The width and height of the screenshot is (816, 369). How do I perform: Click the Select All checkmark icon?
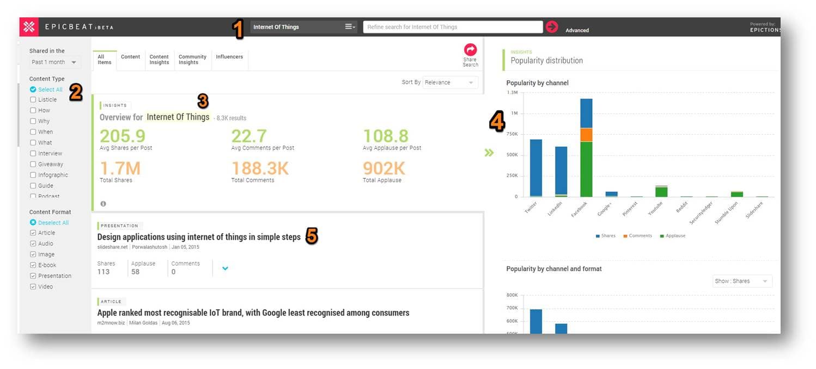click(x=33, y=90)
